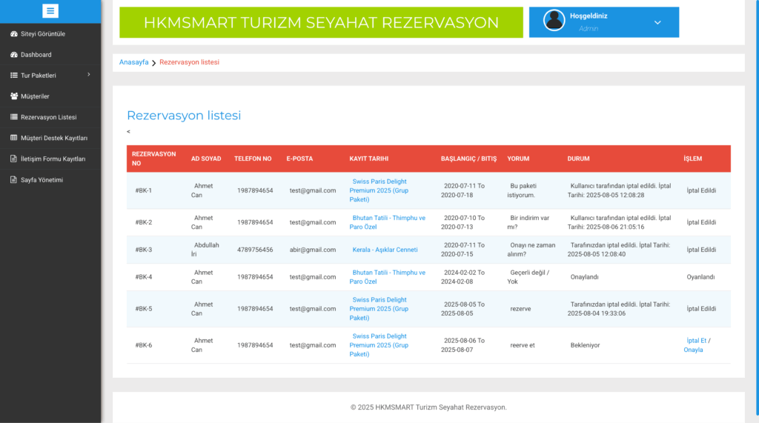
Task: Click the E-POSTA column header
Action: [x=299, y=159]
